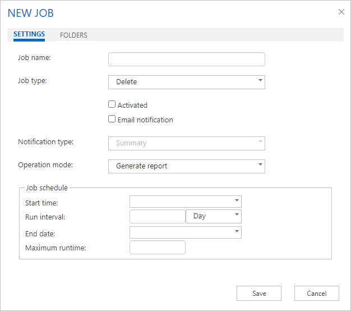Click the NEW JOB dialog title
Image resolution: width=351 pixels, height=311 pixels.
coord(31,13)
